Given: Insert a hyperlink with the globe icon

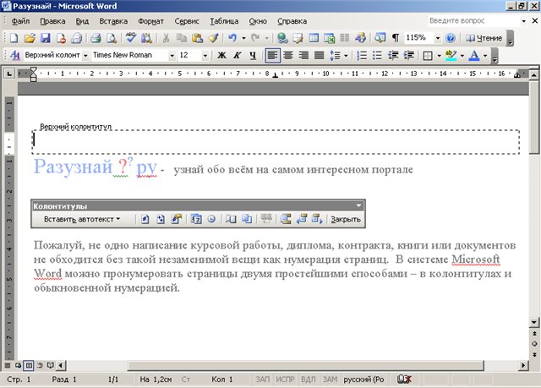Looking at the screenshot, I should (282, 38).
